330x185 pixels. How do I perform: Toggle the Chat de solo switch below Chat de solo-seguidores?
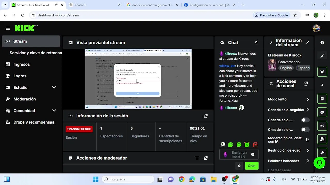pyautogui.click(x=305, y=120)
